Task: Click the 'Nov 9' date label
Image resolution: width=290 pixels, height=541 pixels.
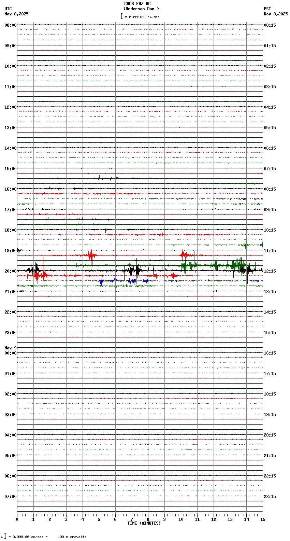Action: click(x=10, y=348)
